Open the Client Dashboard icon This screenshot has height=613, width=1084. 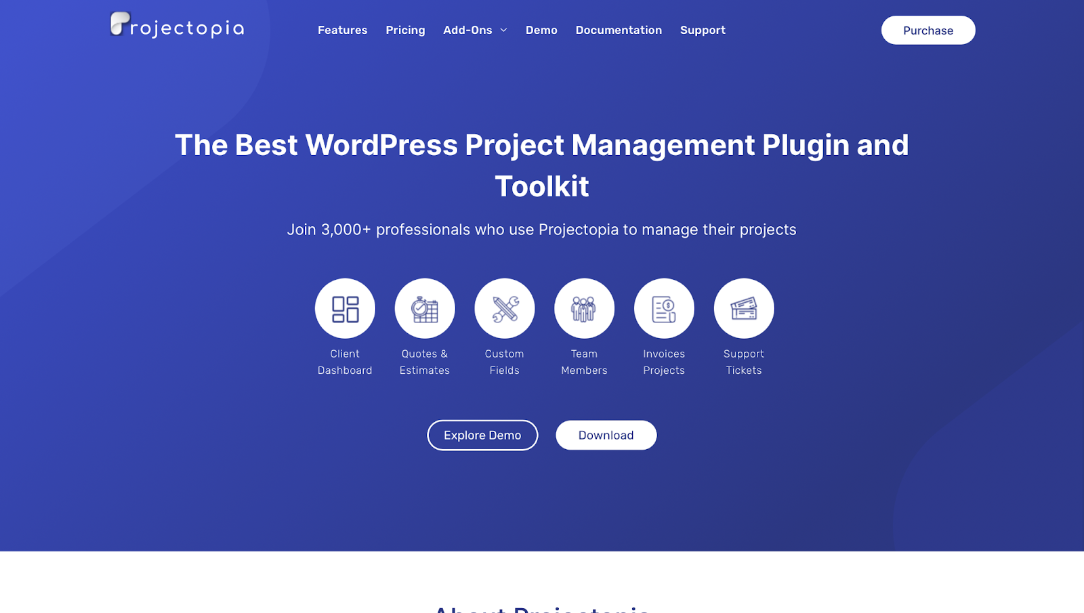345,308
